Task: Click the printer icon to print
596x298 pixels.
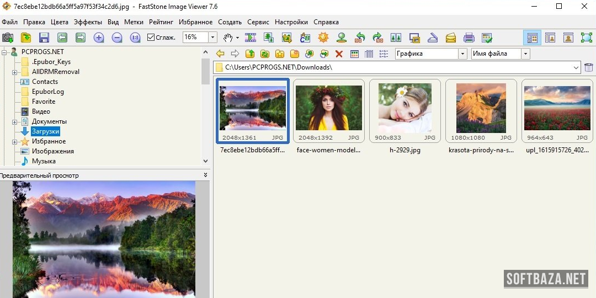Action: tap(469, 38)
